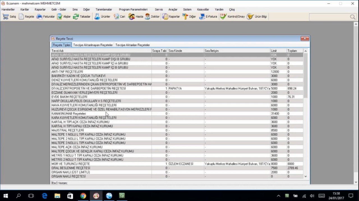Open the Microsoft Edge taskbar icon

pyautogui.click(x=44, y=196)
